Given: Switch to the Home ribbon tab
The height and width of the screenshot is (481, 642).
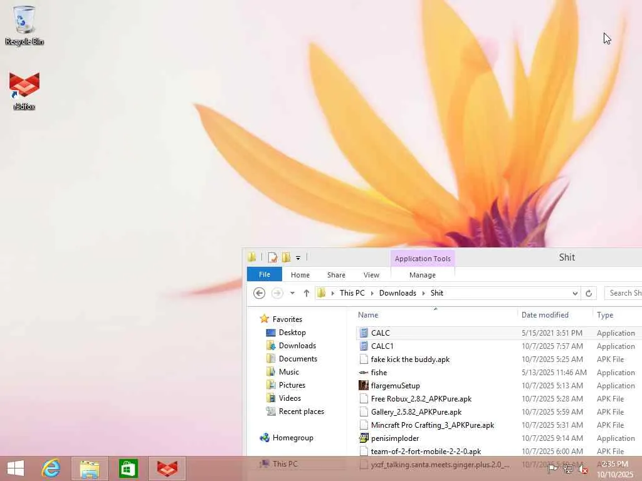Looking at the screenshot, I should click(300, 275).
